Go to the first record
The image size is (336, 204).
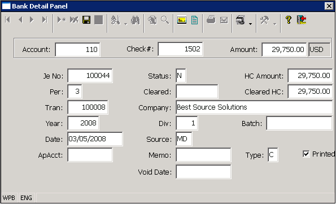coord(7,20)
